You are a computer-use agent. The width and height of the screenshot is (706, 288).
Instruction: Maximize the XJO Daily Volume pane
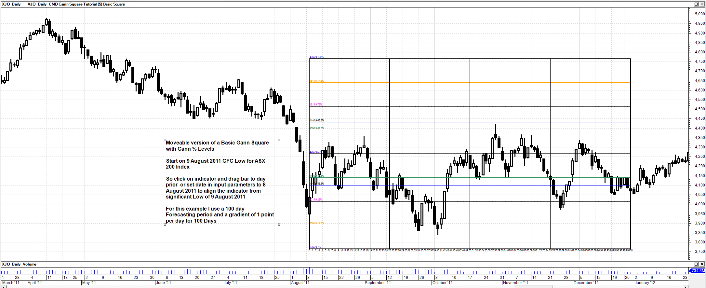(x=696, y=264)
